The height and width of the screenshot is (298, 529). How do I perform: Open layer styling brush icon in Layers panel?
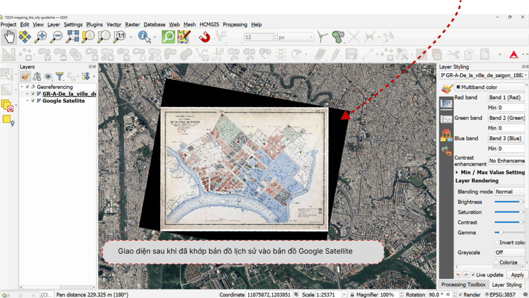(25, 76)
